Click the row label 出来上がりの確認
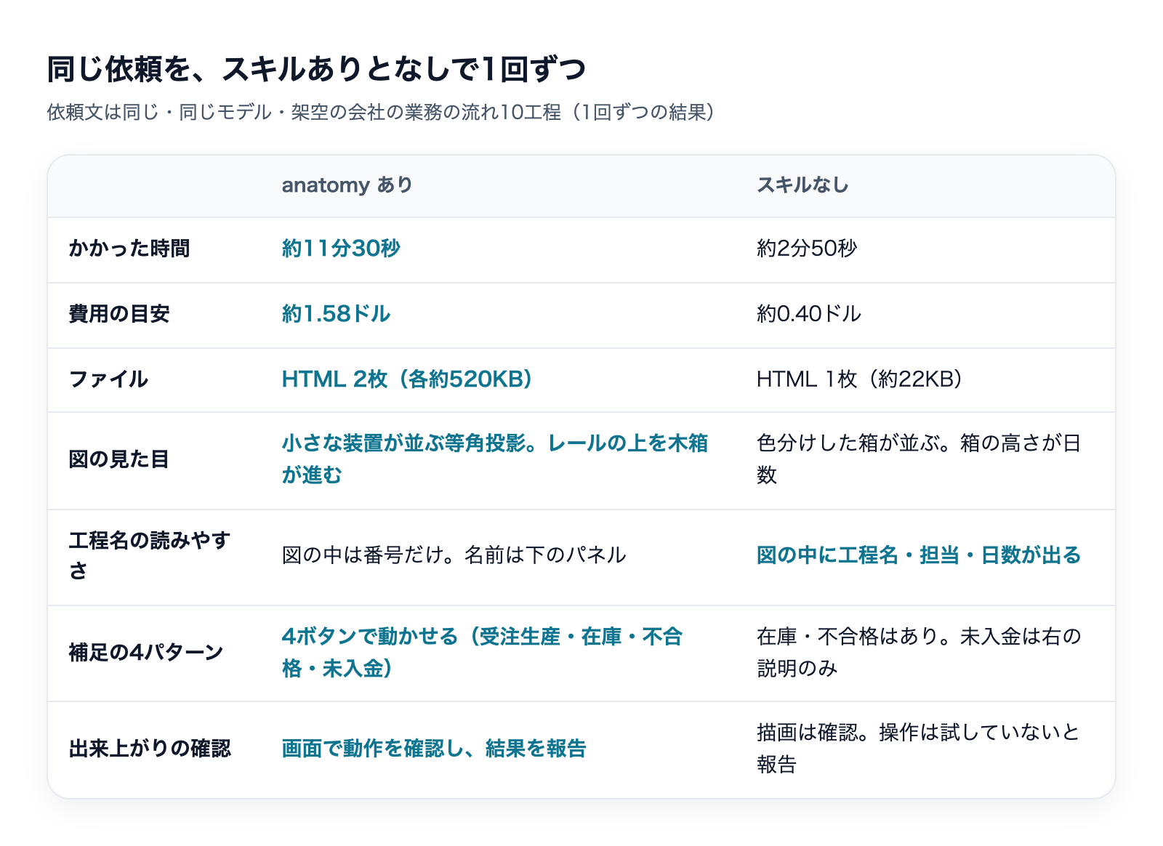 (150, 749)
